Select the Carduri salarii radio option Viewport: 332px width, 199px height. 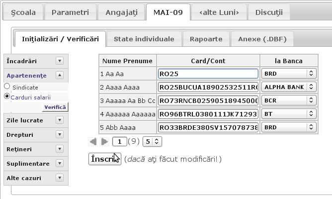[x=7, y=96]
